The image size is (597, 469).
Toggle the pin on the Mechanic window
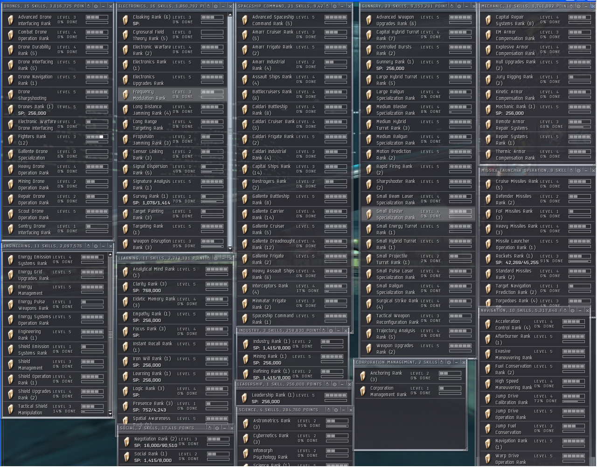point(578,6)
